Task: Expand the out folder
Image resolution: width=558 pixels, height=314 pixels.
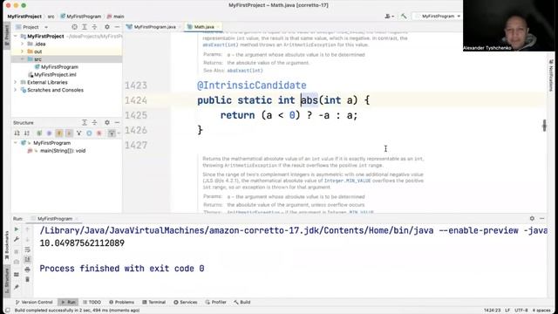Action: pyautogui.click(x=22, y=51)
